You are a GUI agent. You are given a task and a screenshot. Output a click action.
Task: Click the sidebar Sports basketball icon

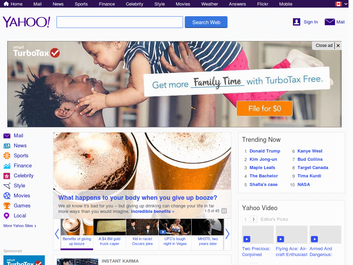[x=7, y=156]
